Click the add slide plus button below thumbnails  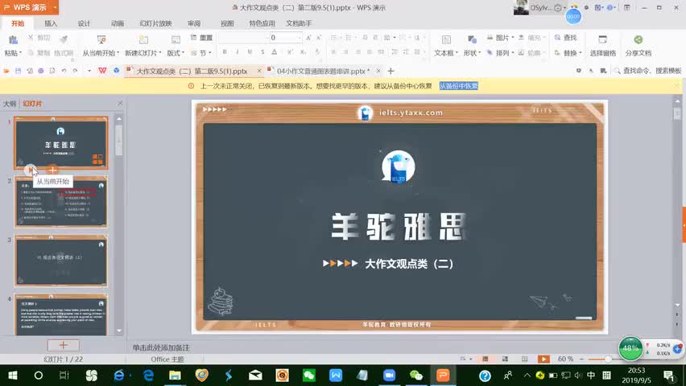tap(63, 345)
